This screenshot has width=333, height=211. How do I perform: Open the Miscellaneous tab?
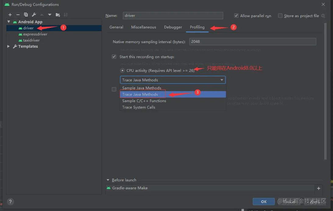point(143,27)
